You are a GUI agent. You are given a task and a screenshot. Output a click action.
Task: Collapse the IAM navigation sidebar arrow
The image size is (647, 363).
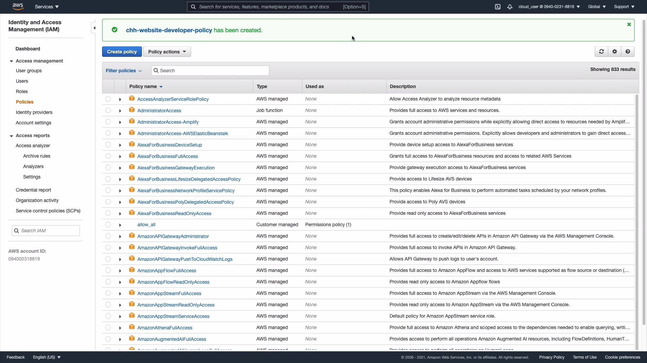click(x=94, y=28)
